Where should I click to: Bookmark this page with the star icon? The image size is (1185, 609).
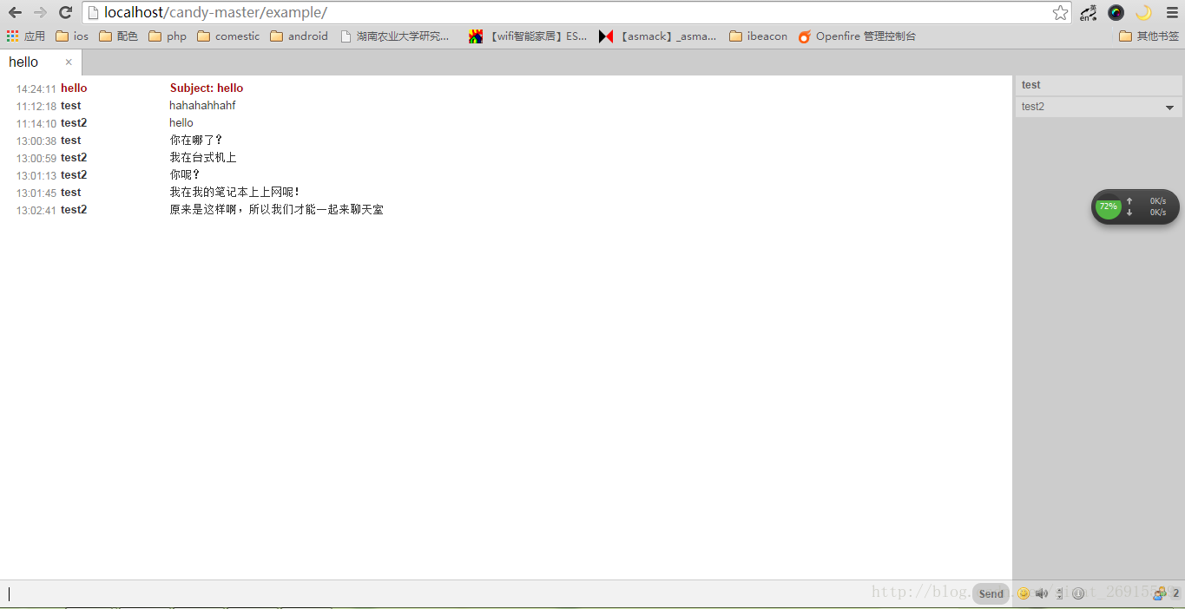click(x=1060, y=12)
